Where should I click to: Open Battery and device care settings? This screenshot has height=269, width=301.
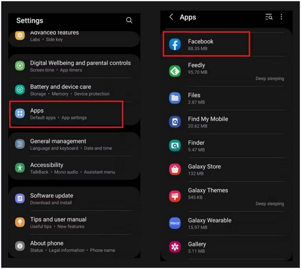pos(74,90)
